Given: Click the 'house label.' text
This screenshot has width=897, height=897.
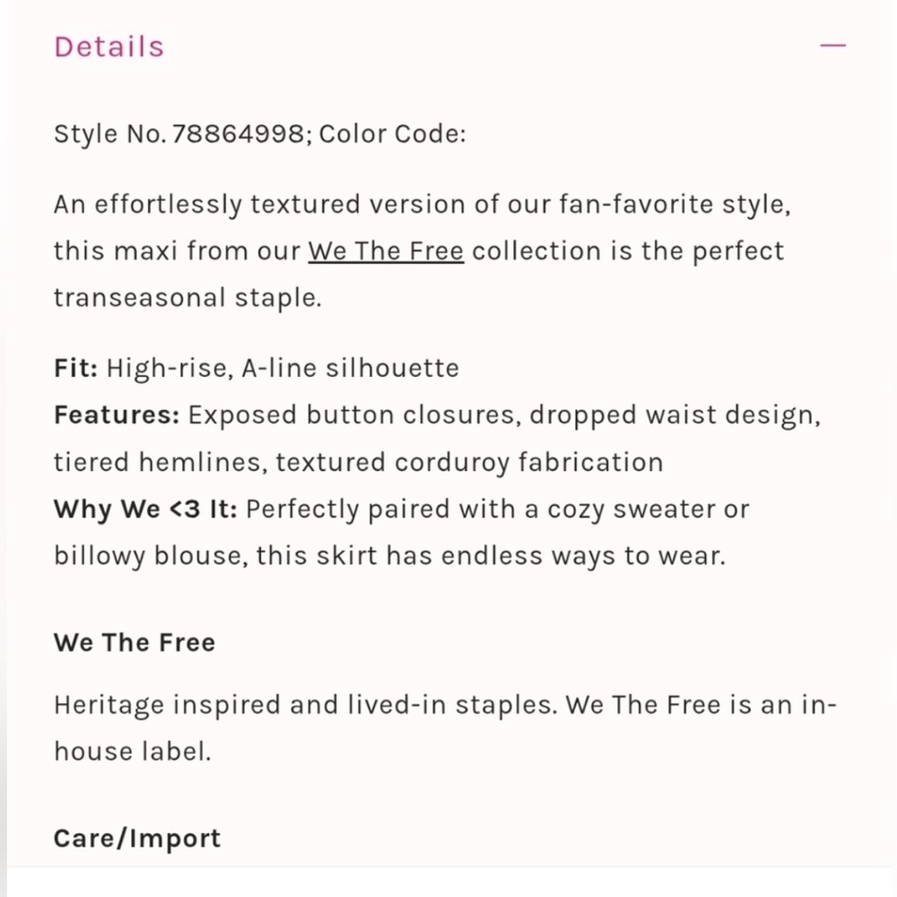Looking at the screenshot, I should tap(133, 751).
